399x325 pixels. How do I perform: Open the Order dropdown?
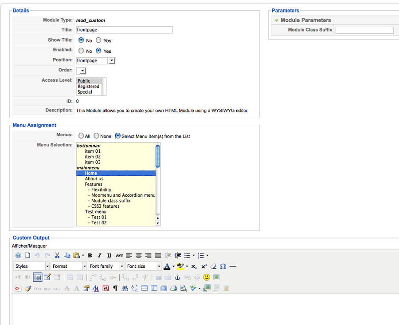[83, 71]
